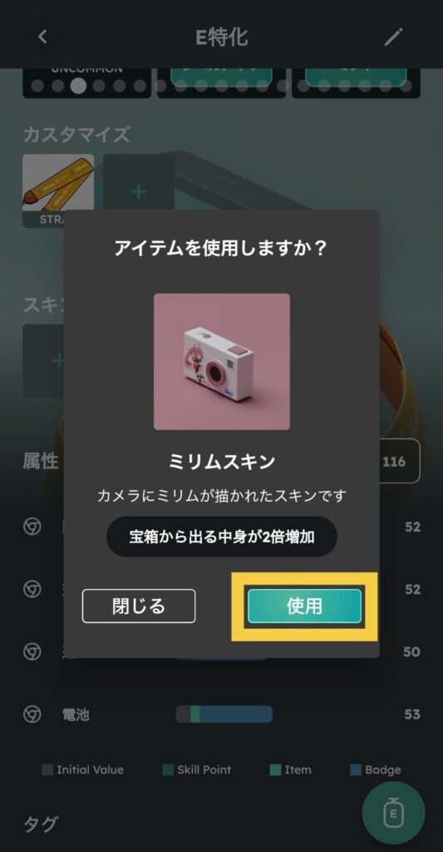The image size is (443, 852).
Task: Add a customize item with plus slot
Action: tap(138, 191)
